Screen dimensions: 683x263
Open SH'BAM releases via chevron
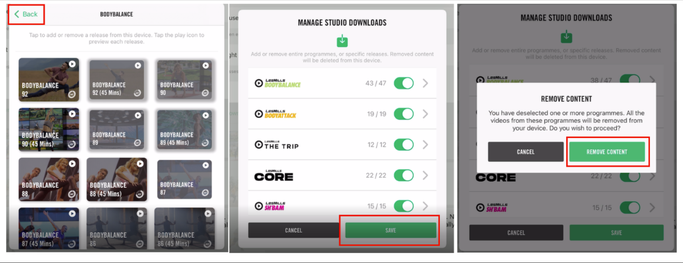pos(426,206)
